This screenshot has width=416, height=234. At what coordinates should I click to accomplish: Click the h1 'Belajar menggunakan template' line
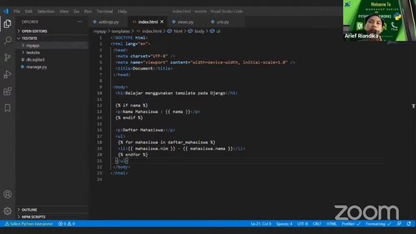(177, 93)
